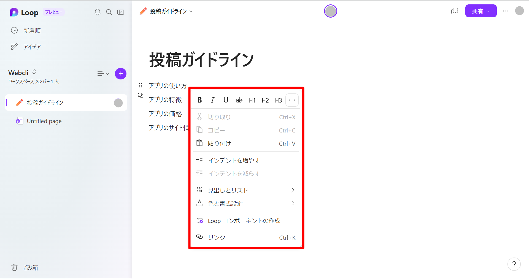Show more formatting options in toolbar
Viewport: 529px width, 279px height.
click(x=292, y=100)
